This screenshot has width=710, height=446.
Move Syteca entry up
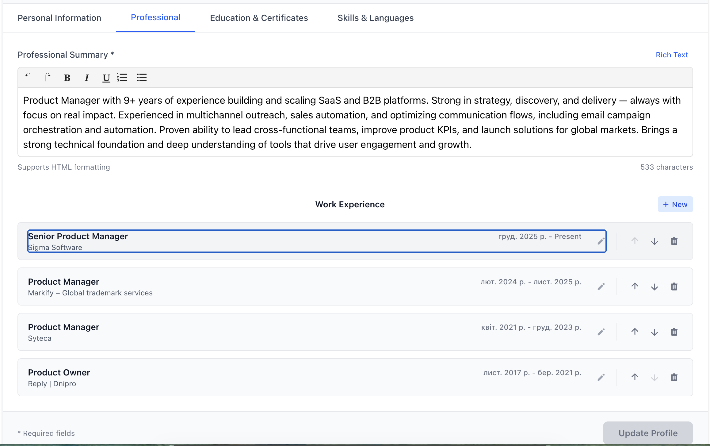(635, 332)
